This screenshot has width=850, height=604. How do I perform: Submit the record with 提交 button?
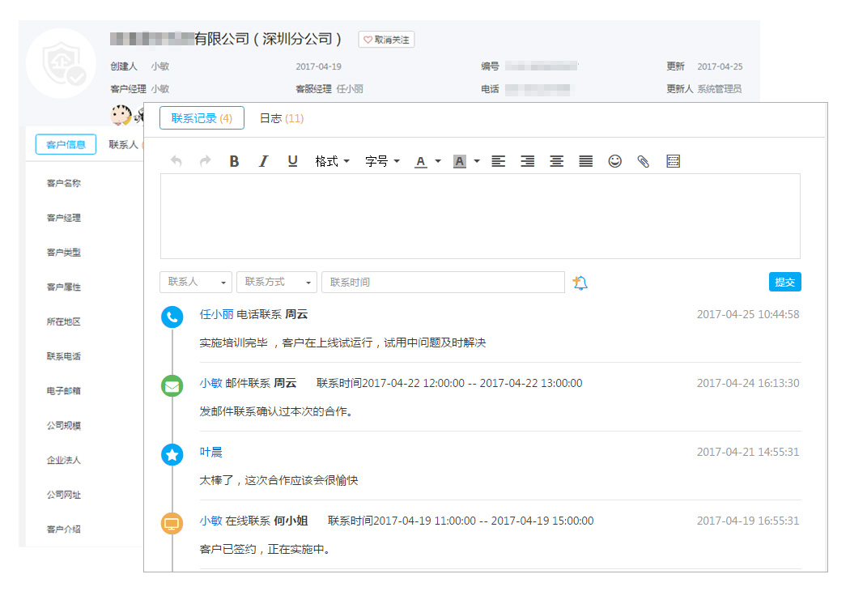785,282
